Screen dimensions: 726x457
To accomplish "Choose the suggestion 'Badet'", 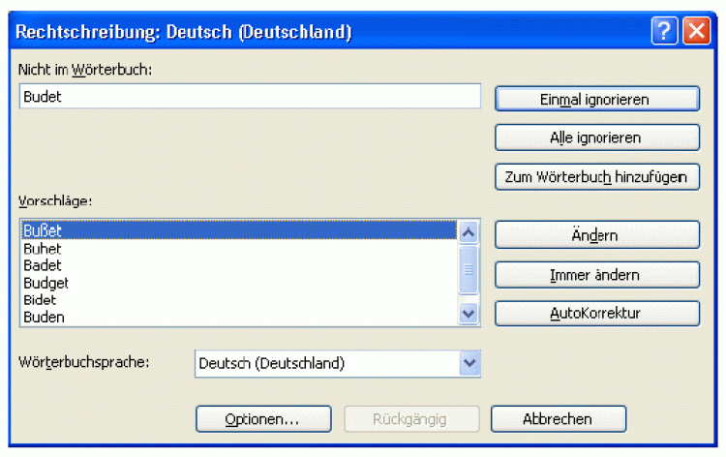I will tap(236, 265).
